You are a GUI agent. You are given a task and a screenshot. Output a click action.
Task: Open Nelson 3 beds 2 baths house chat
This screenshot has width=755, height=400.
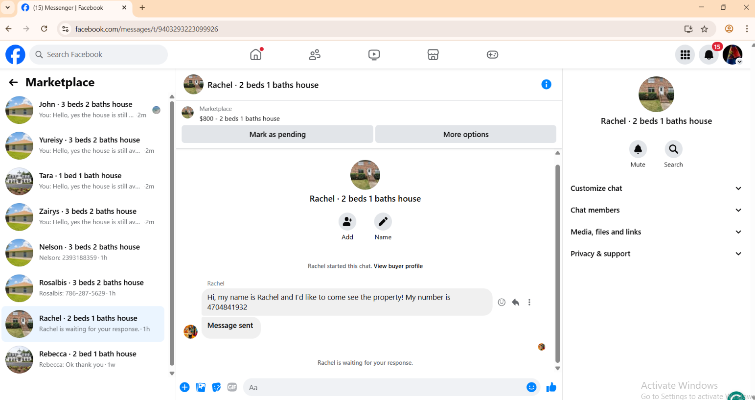(83, 253)
